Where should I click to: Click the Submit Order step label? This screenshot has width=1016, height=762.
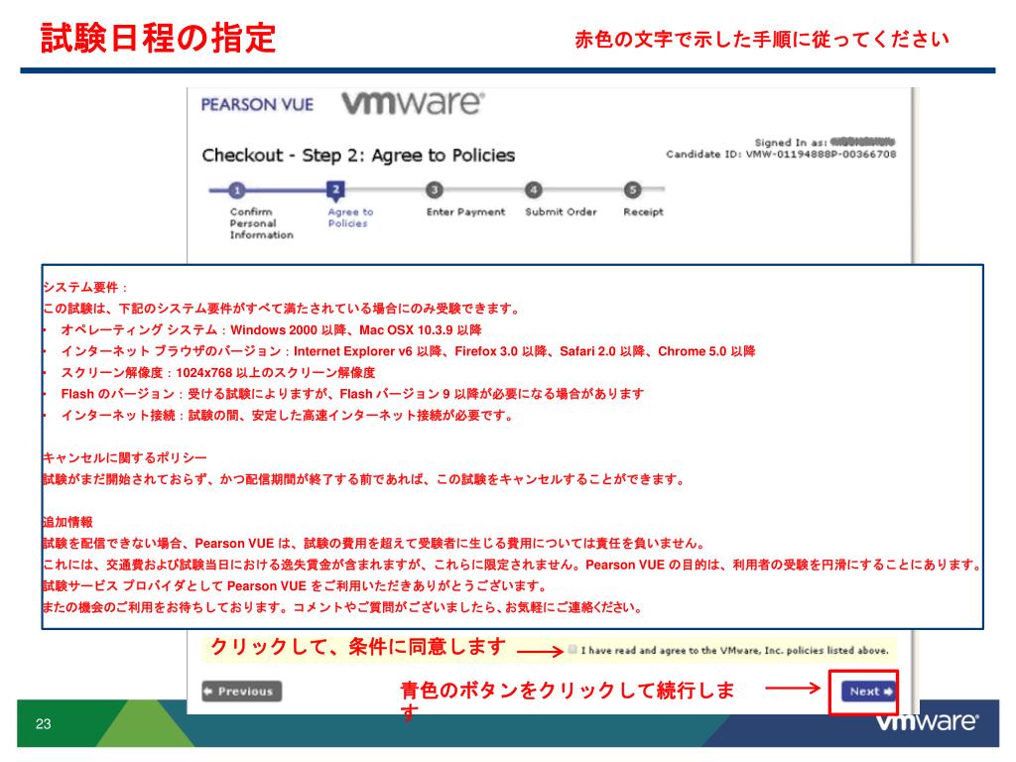(561, 212)
